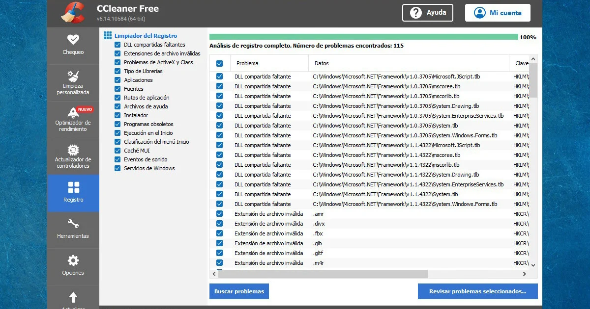Toggle Eventos de sonido checkbox

(118, 159)
